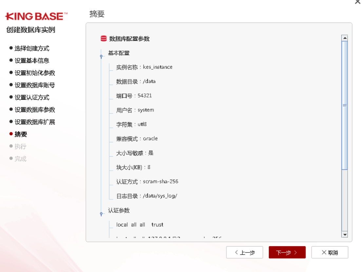Click the vertical scrollbar thumb
Image resolution: width=363 pixels, height=272 pixels.
tap(344, 105)
